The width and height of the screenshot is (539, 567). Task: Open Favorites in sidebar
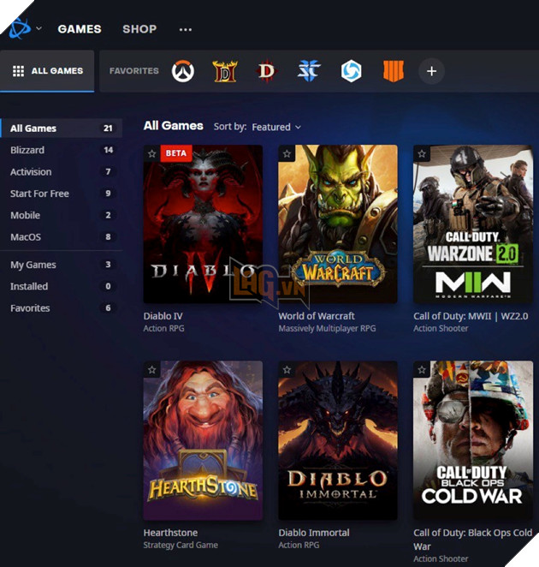click(x=62, y=308)
